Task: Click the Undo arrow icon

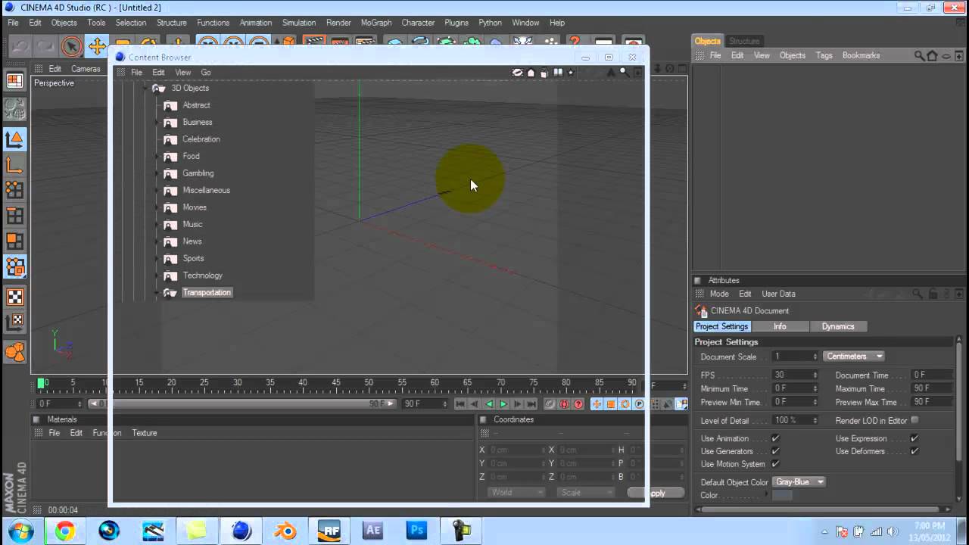Action: click(x=20, y=47)
